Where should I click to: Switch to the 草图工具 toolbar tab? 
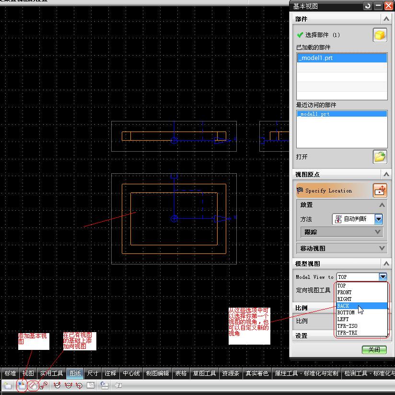(204, 373)
